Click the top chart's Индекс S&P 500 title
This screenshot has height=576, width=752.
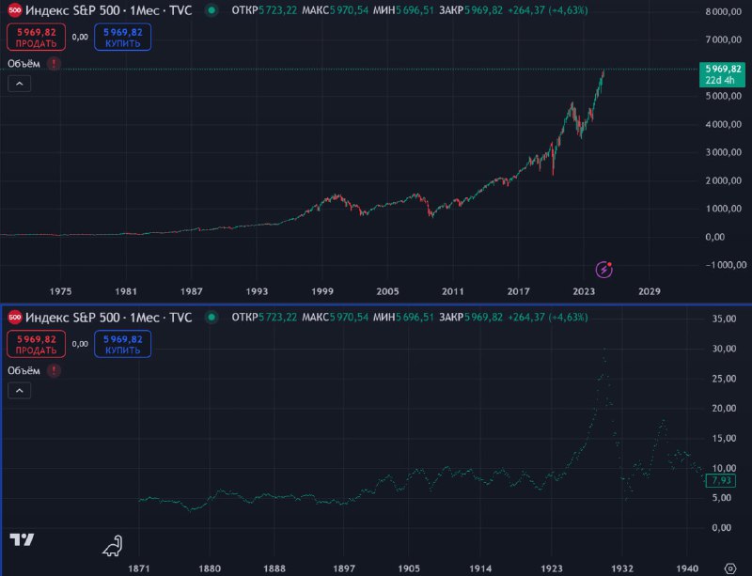109,10
